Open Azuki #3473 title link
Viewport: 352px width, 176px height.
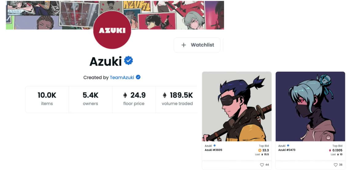tap(287, 150)
